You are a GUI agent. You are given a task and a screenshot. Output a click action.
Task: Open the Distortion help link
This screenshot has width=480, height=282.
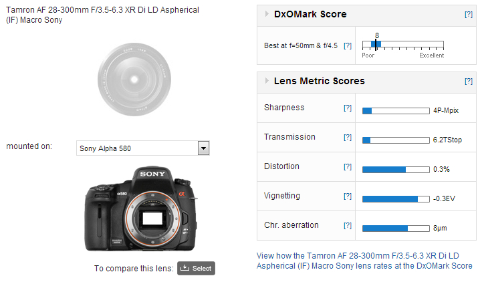click(x=348, y=166)
